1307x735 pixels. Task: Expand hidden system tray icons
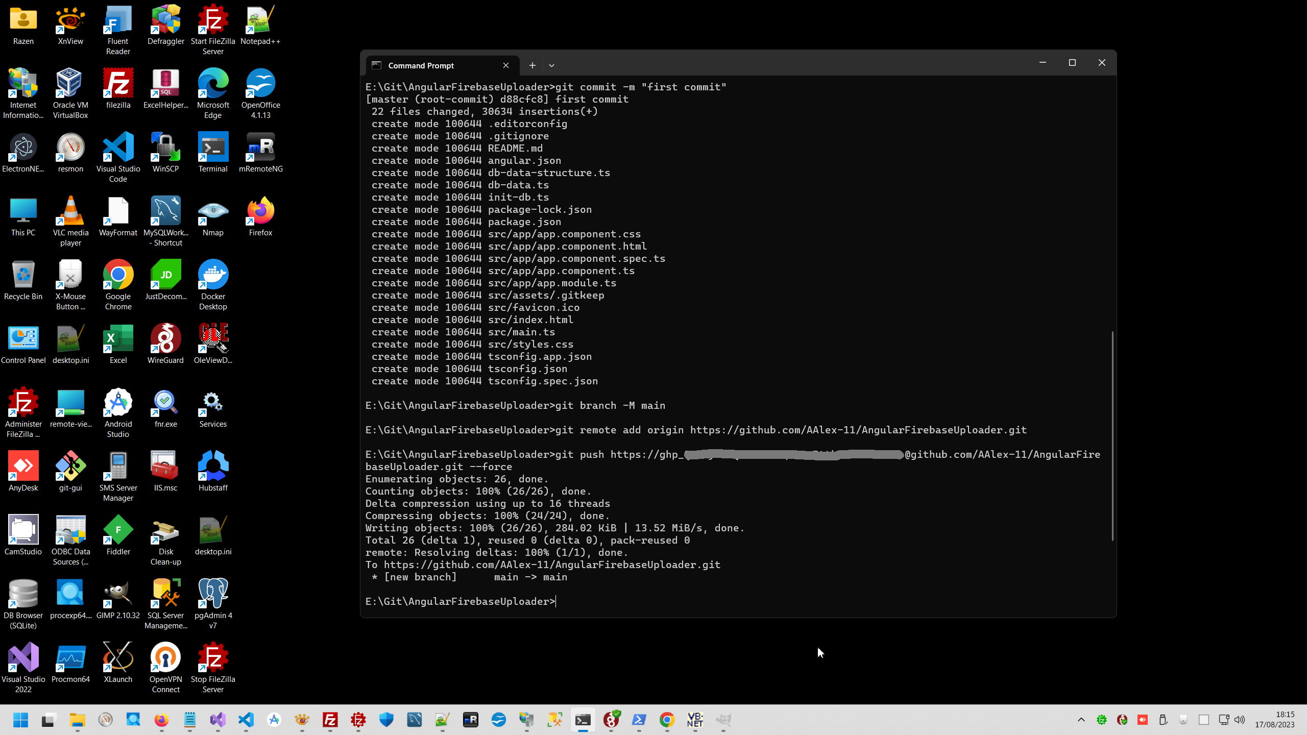tap(1081, 720)
